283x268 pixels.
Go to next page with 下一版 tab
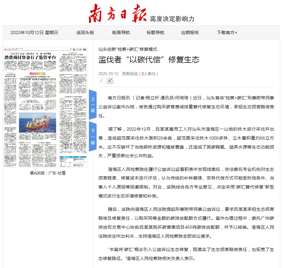point(93,136)
